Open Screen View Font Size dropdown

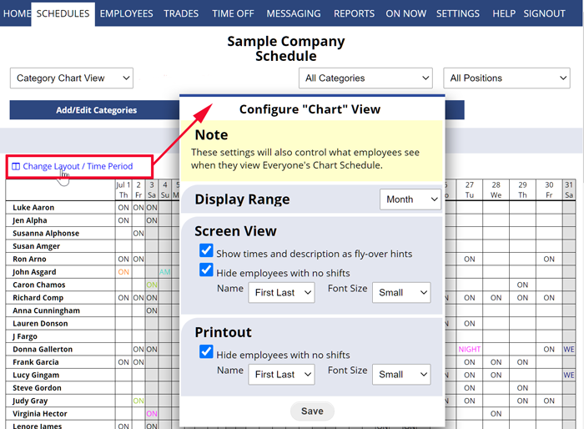401,292
